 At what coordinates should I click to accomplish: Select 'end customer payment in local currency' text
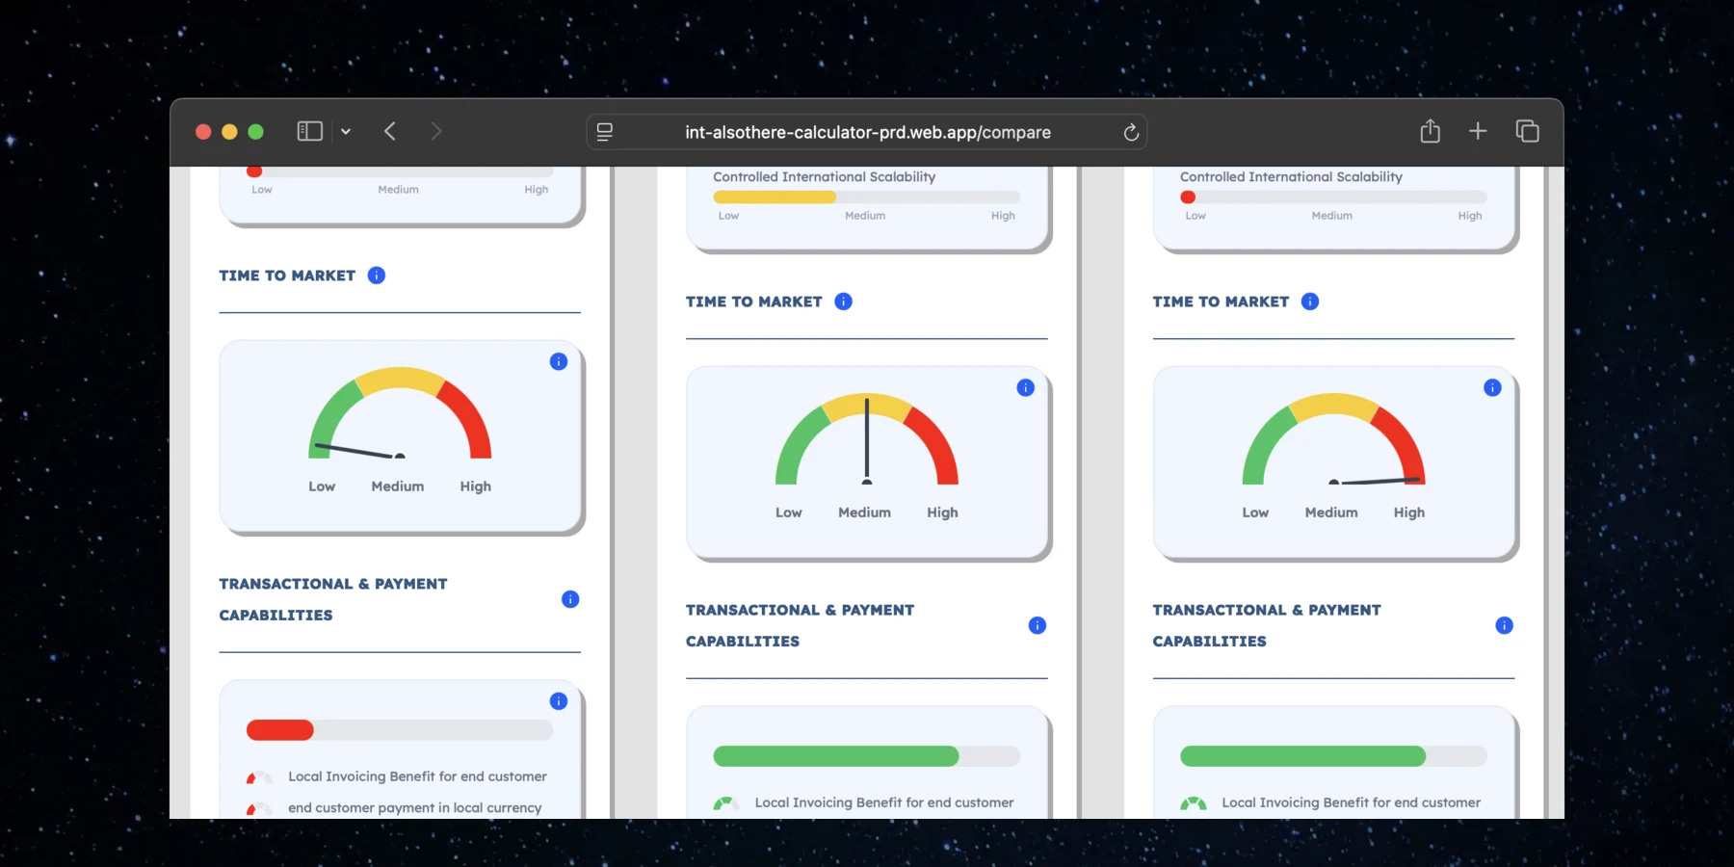[415, 808]
